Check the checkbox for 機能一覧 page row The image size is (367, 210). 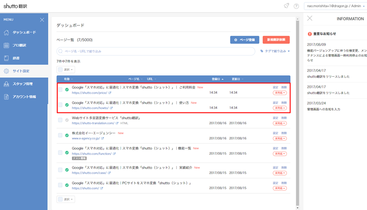click(x=60, y=153)
